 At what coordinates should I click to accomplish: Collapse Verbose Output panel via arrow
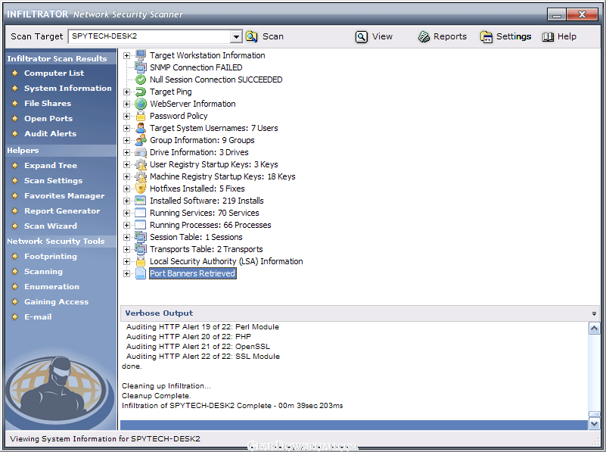click(594, 313)
